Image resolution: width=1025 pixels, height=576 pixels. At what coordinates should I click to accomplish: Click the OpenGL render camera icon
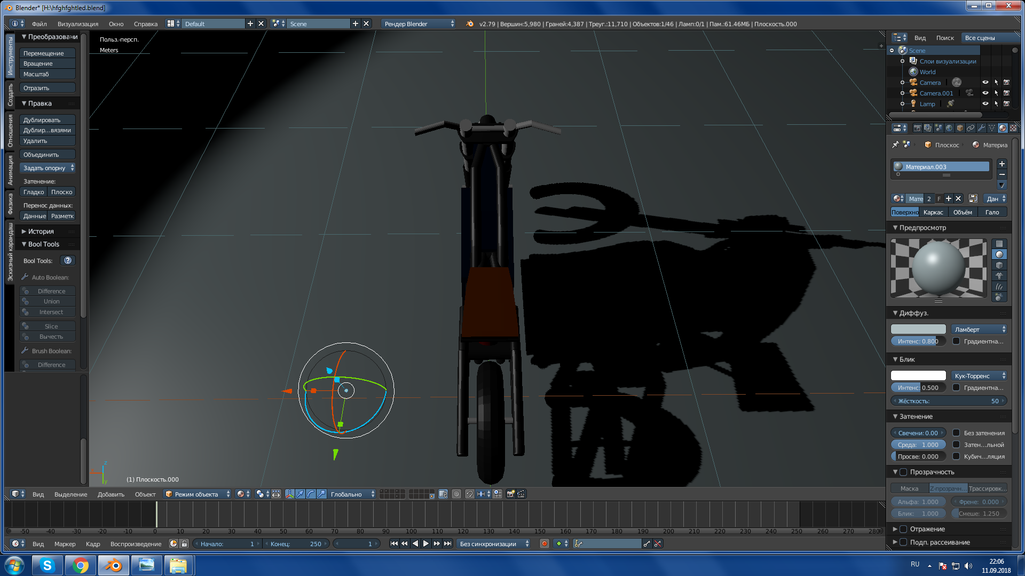pyautogui.click(x=511, y=494)
